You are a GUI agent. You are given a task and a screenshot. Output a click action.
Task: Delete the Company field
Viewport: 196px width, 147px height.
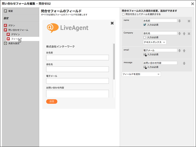click(x=189, y=34)
